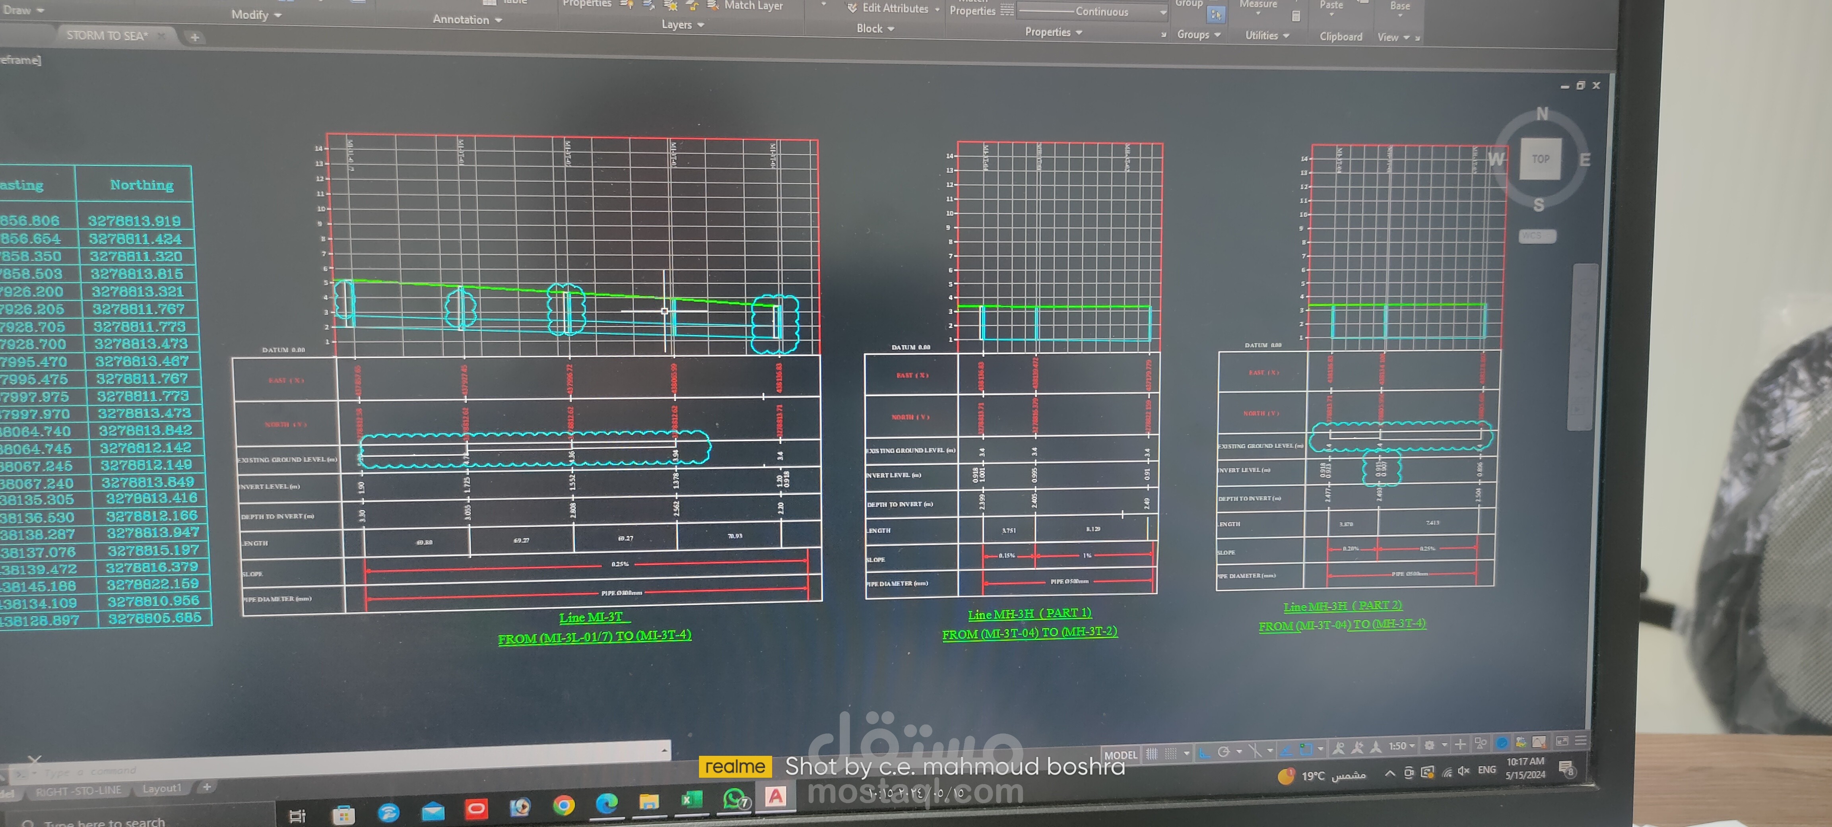Open WCS dropdown below ViewCube
Viewport: 1832px width, 827px height.
click(x=1537, y=236)
